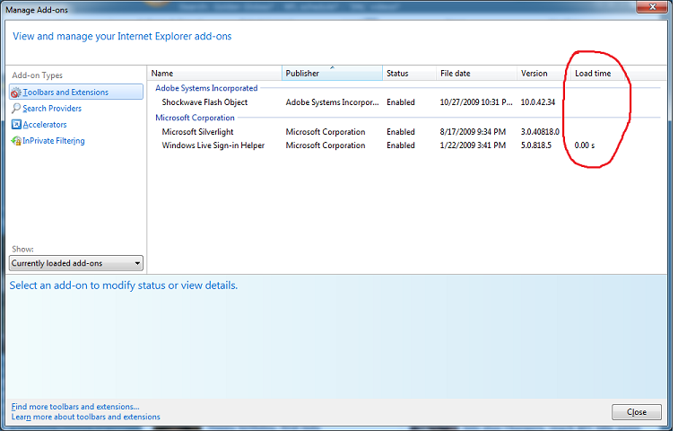Select the Shockwave Flash Object add-on

click(x=204, y=102)
